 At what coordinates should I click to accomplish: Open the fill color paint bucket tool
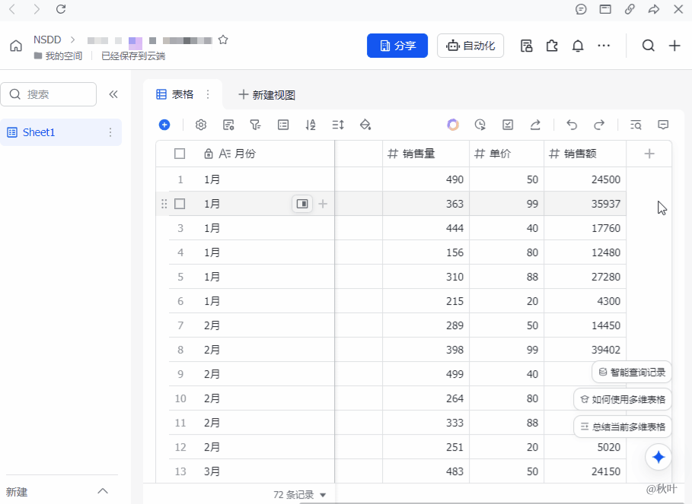point(365,124)
